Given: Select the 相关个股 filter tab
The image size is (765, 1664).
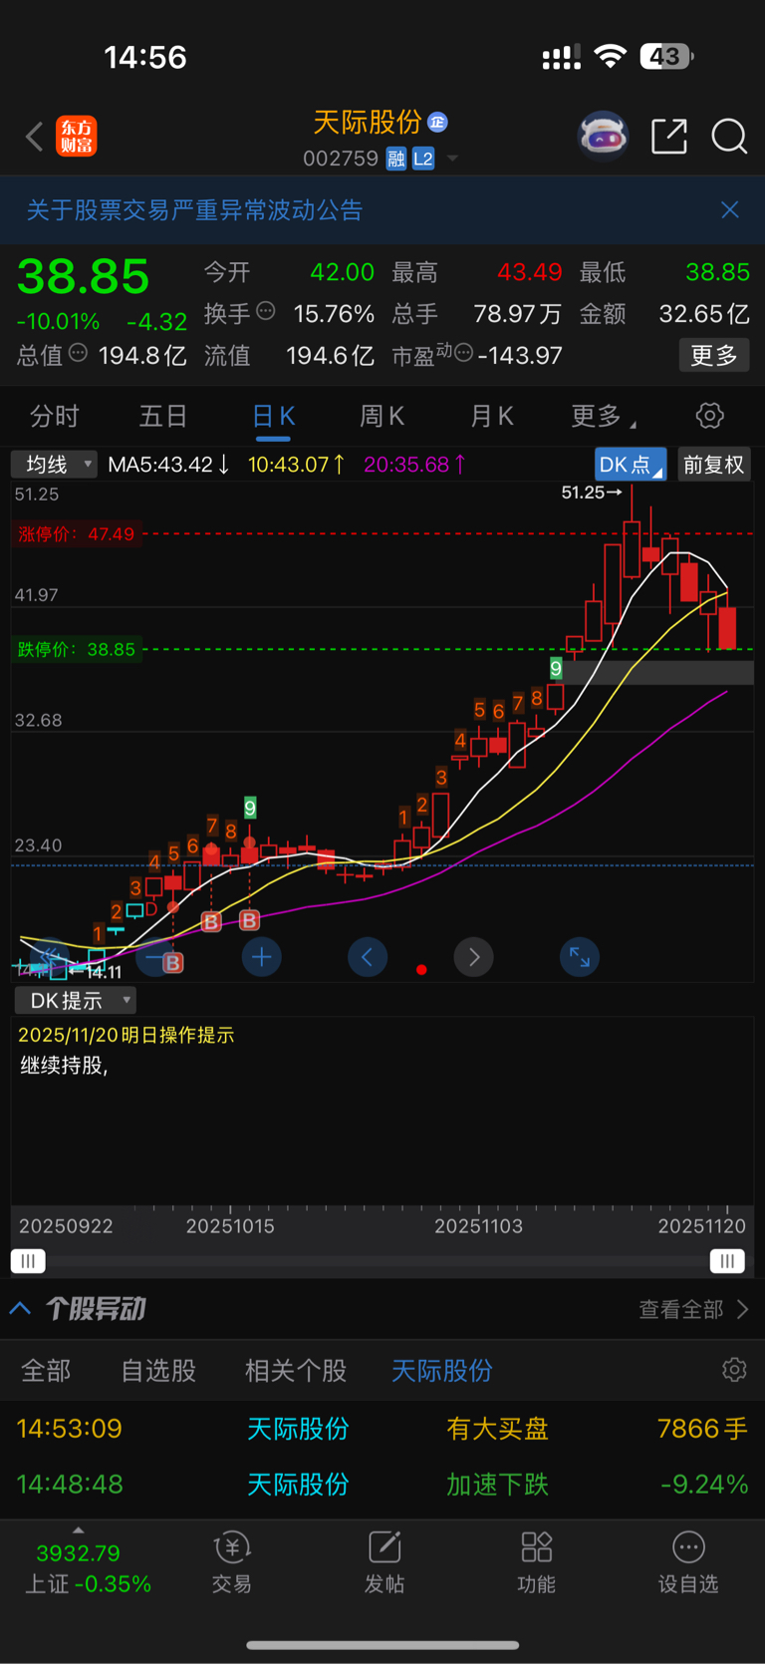Looking at the screenshot, I should [x=296, y=1371].
